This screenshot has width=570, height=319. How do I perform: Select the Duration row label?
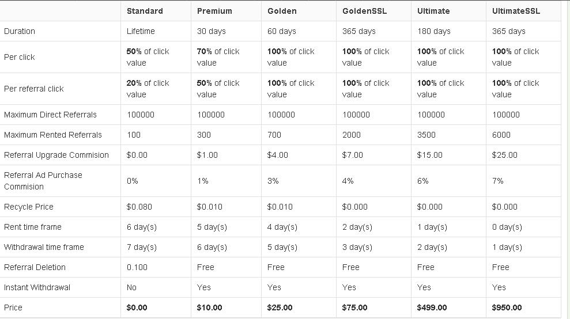click(x=19, y=31)
